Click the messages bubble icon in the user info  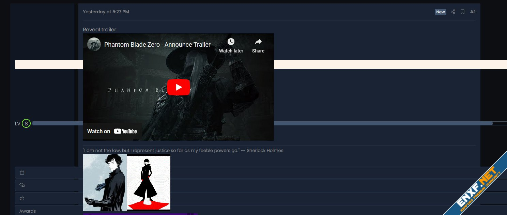pos(22,185)
